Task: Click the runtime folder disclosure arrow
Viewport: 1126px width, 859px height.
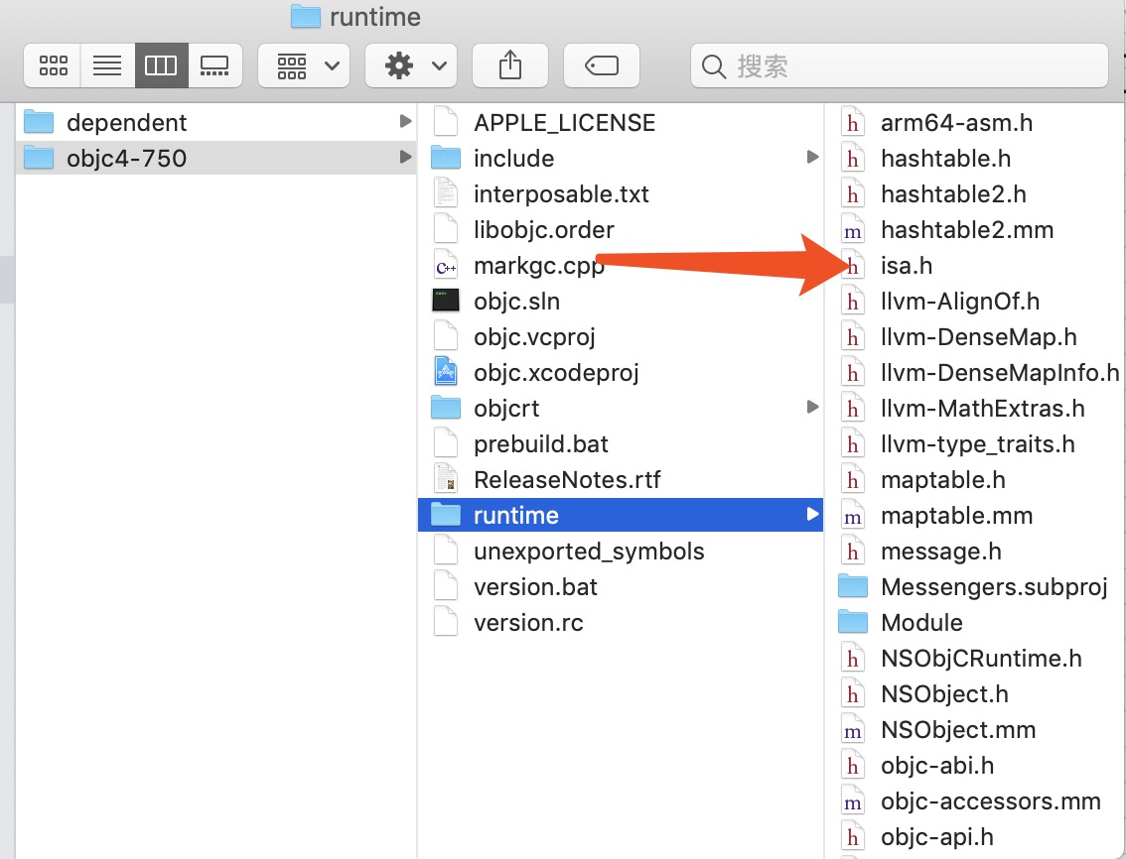Action: coord(812,514)
